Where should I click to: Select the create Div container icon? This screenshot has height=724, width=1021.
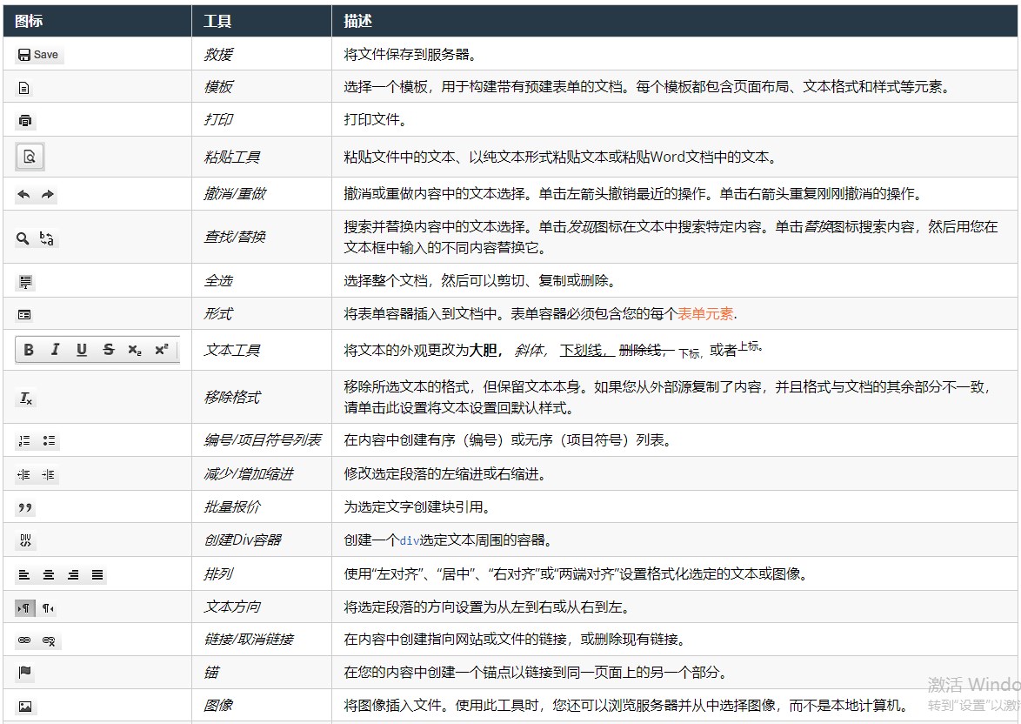pyautogui.click(x=24, y=540)
